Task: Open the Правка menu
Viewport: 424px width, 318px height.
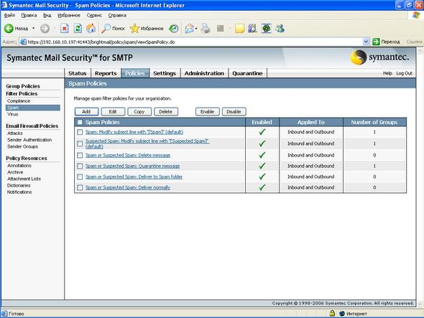Action: [29, 15]
